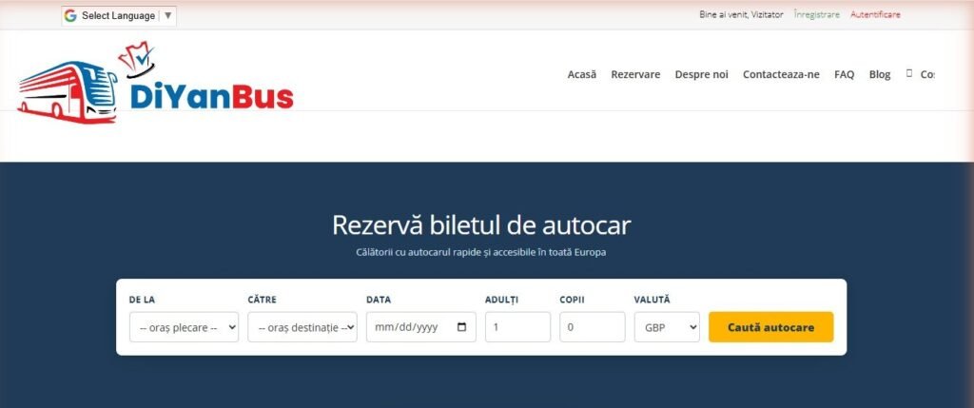Open Despre noi page

[x=701, y=74]
